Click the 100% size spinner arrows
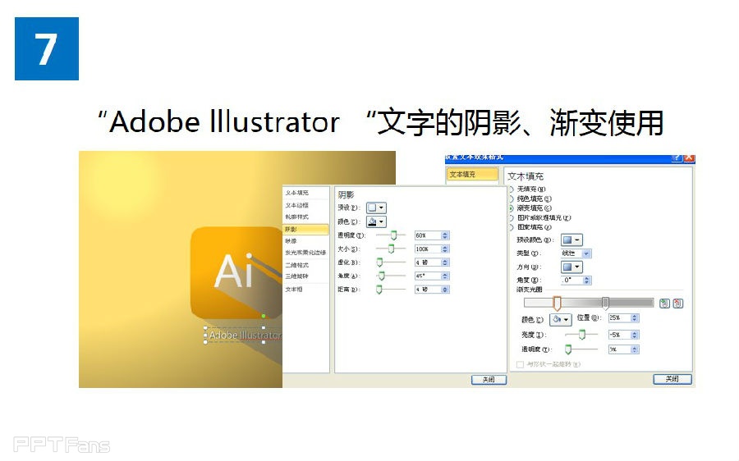 (x=445, y=249)
